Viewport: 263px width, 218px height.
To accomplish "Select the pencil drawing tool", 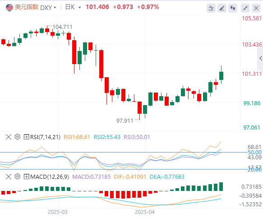I will click(x=222, y=8).
